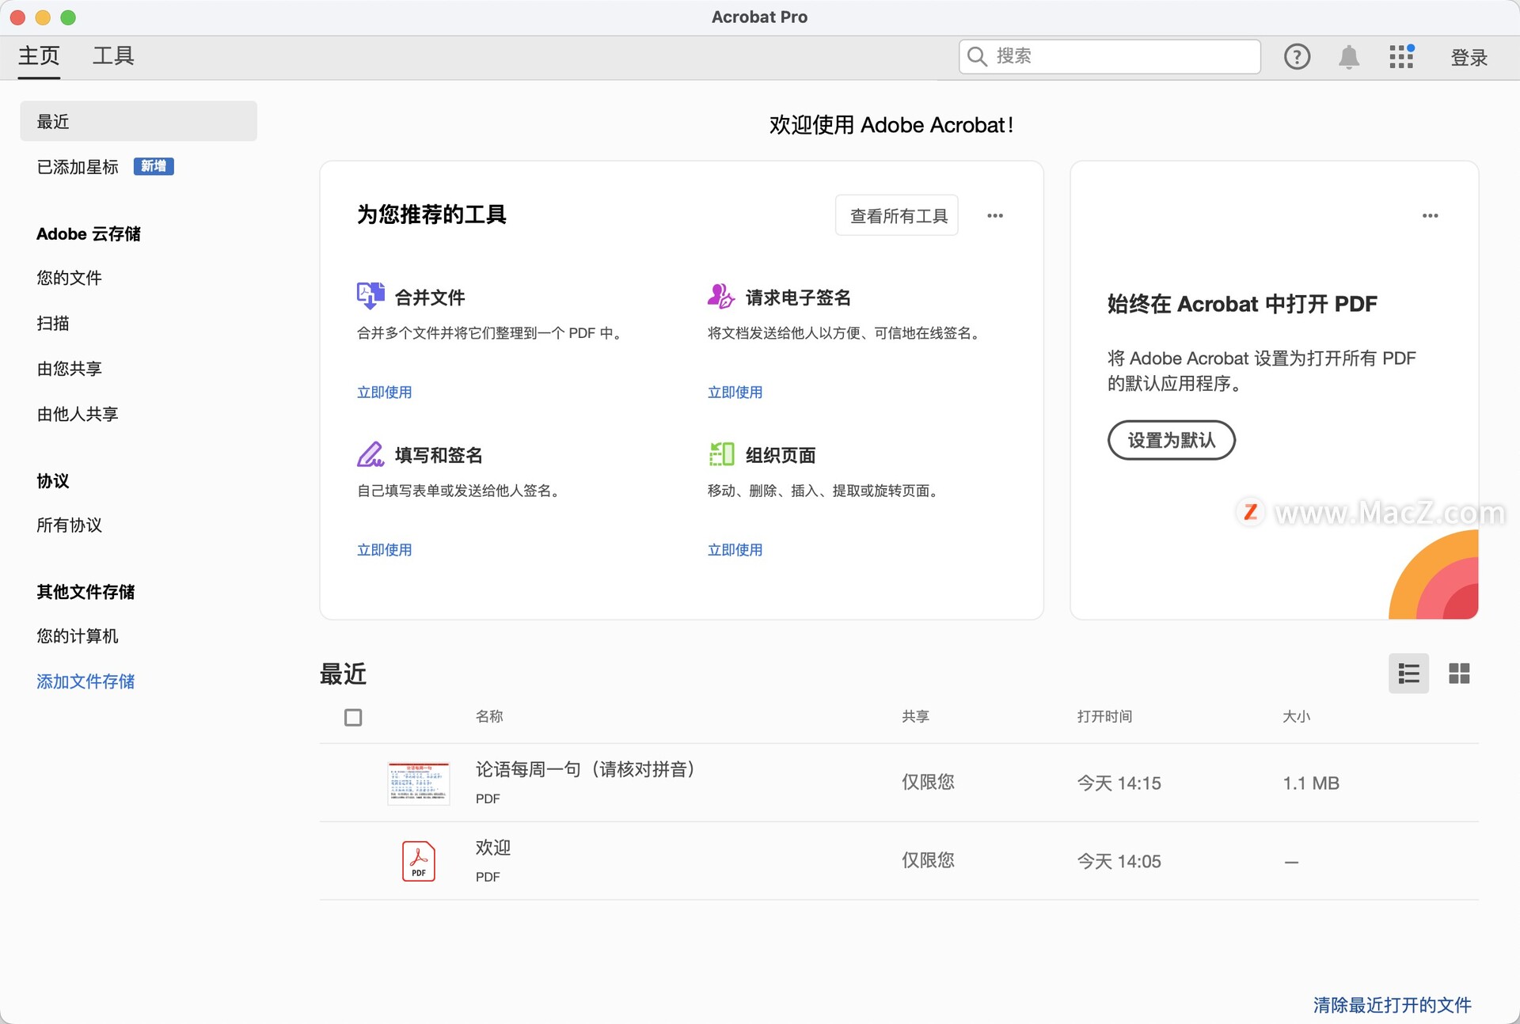Screen dimensions: 1520x1024
Task: Click 清除最近打开的文件 link
Action: click(x=1392, y=1005)
